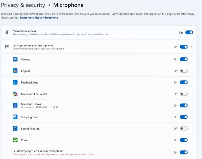Collapse the Let apps access microphone section

coord(191,47)
